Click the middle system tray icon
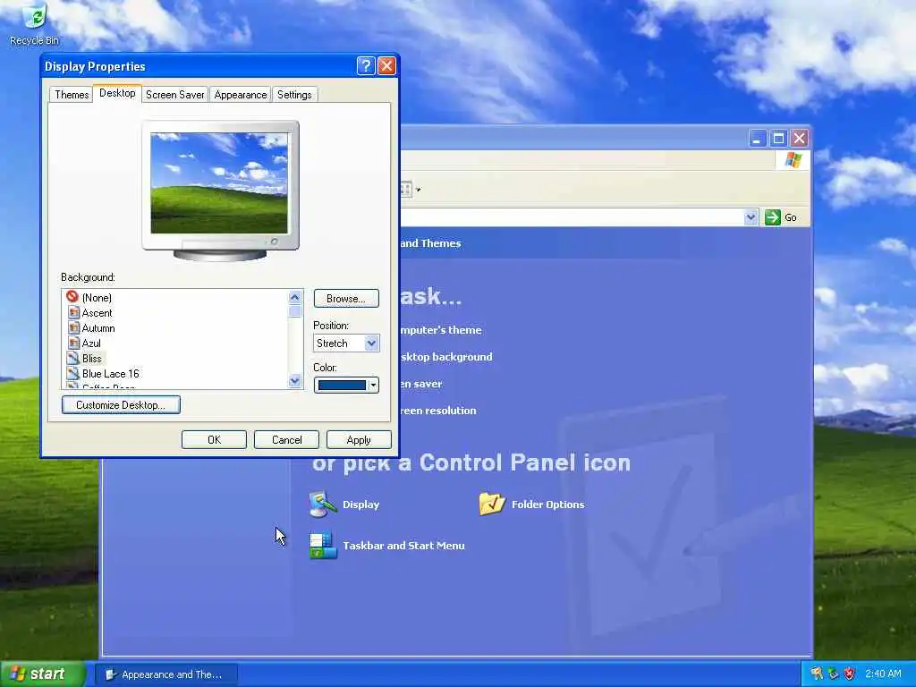Screen dimensions: 916x687 (833, 674)
